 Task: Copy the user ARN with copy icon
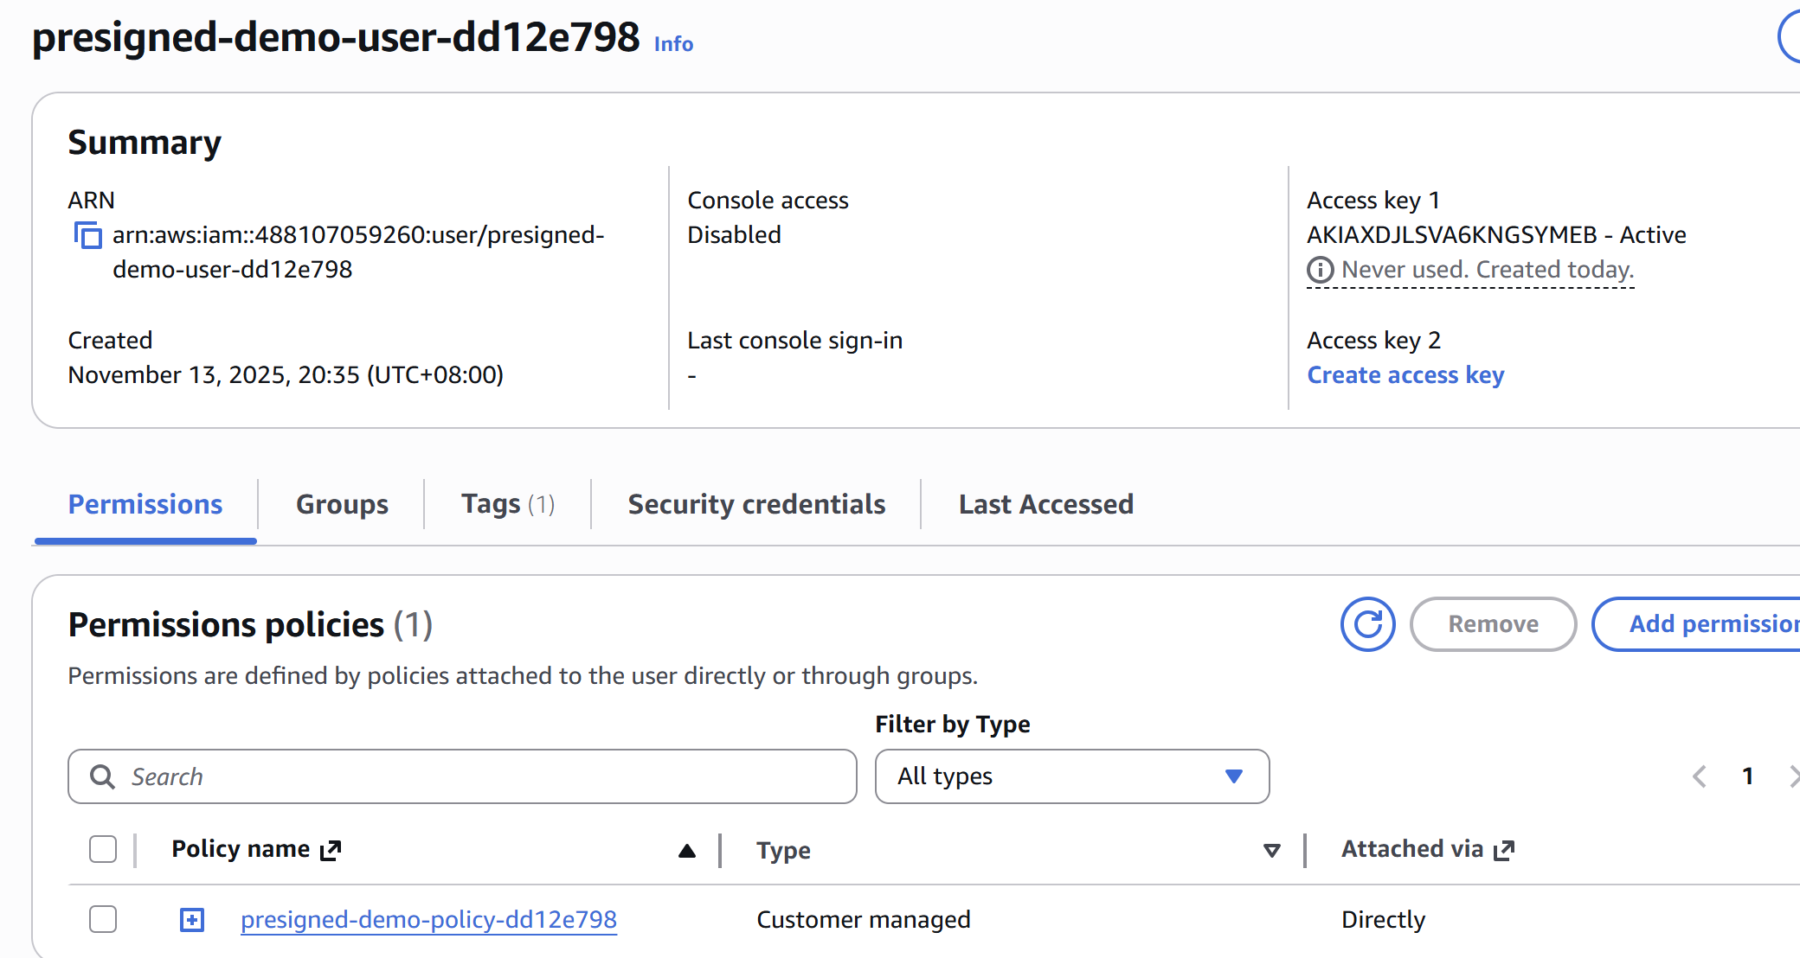click(87, 235)
